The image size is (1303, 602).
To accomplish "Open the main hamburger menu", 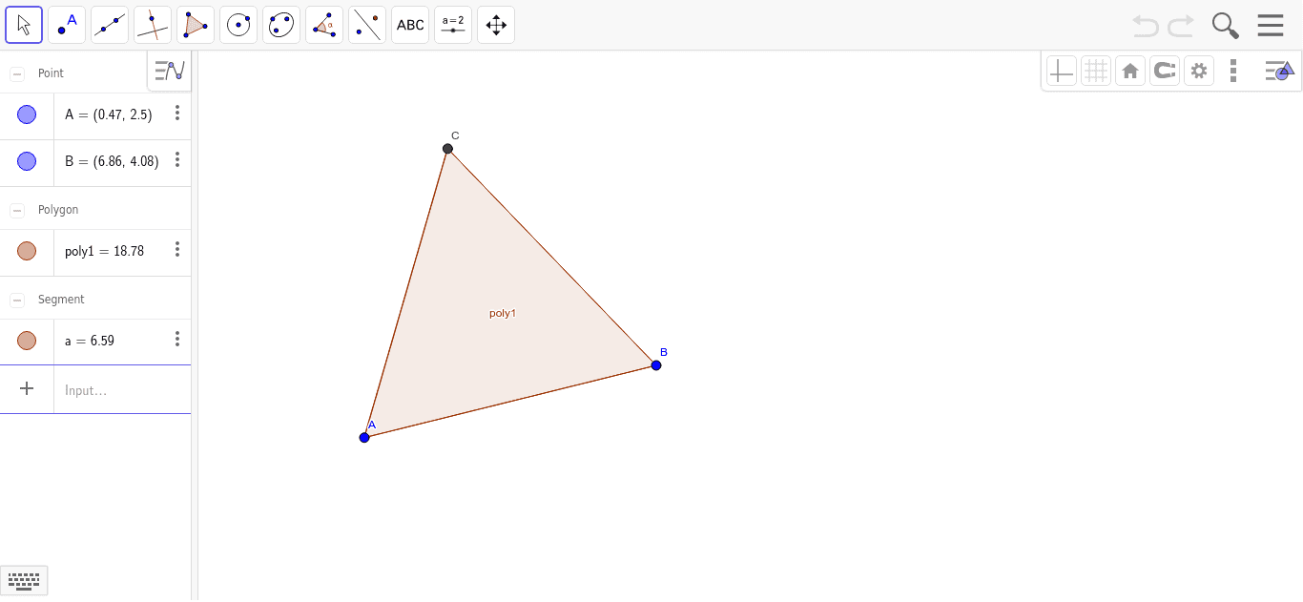I will click(x=1271, y=26).
